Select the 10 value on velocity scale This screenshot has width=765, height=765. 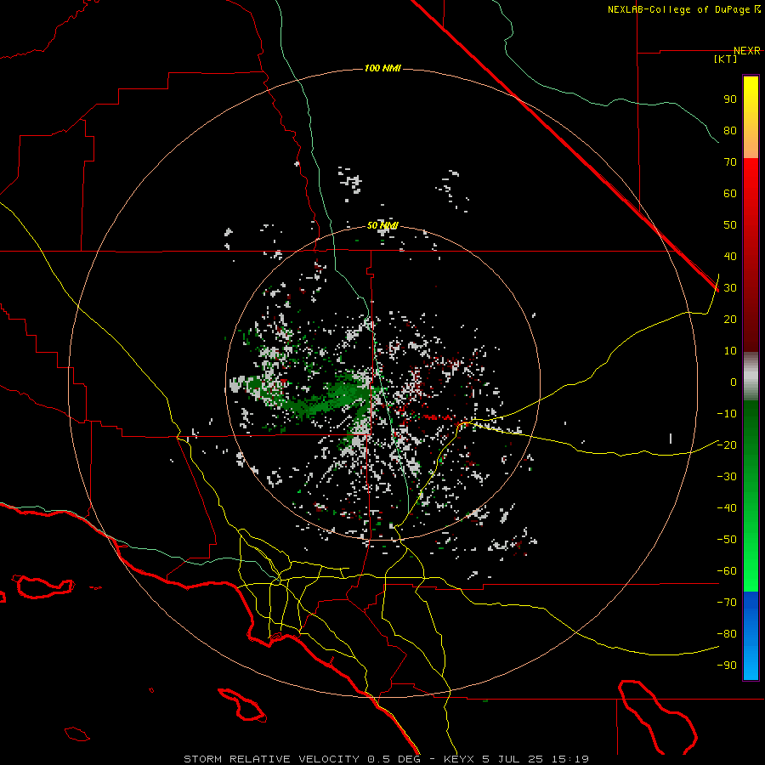[730, 351]
